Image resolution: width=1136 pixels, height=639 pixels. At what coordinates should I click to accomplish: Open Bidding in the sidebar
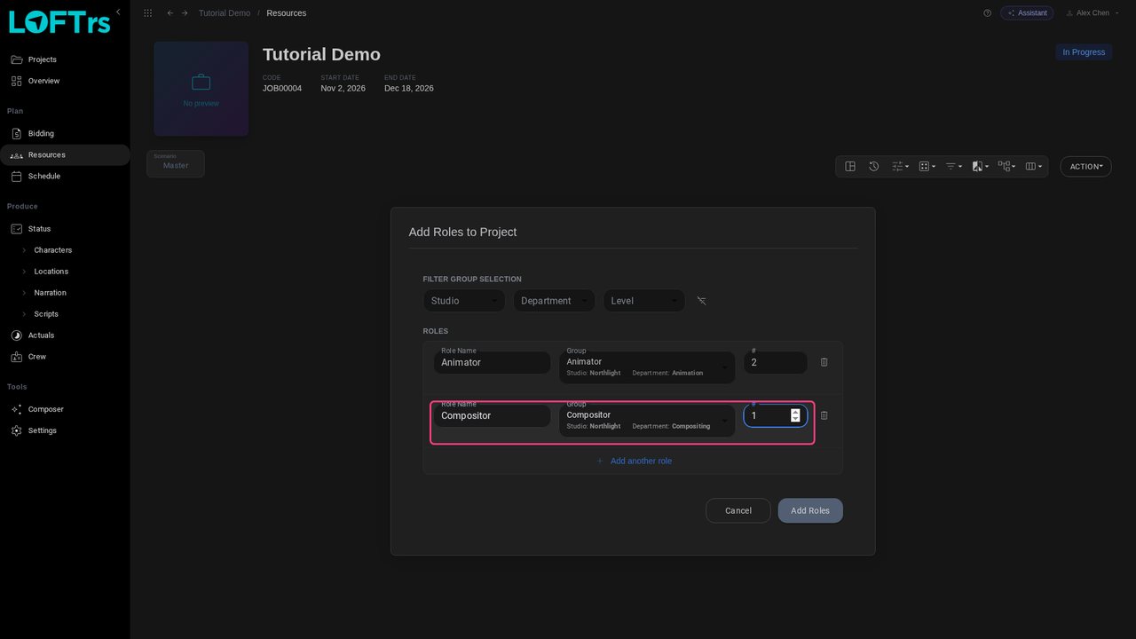(x=65, y=133)
